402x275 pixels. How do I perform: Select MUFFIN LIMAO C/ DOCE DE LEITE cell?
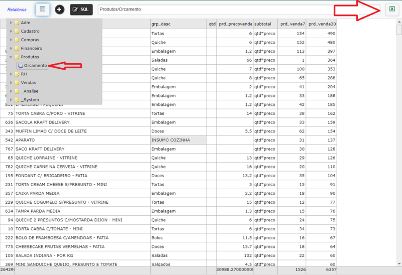[82, 131]
